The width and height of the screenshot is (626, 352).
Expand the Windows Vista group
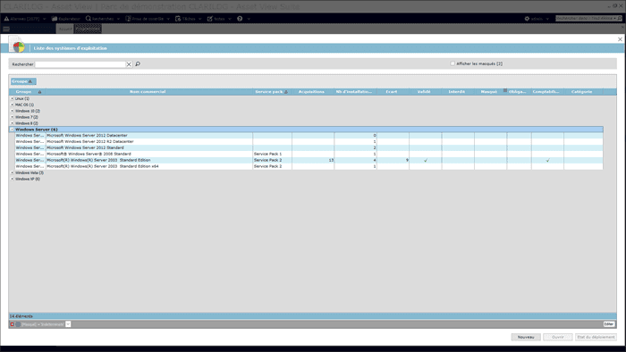pyautogui.click(x=12, y=172)
